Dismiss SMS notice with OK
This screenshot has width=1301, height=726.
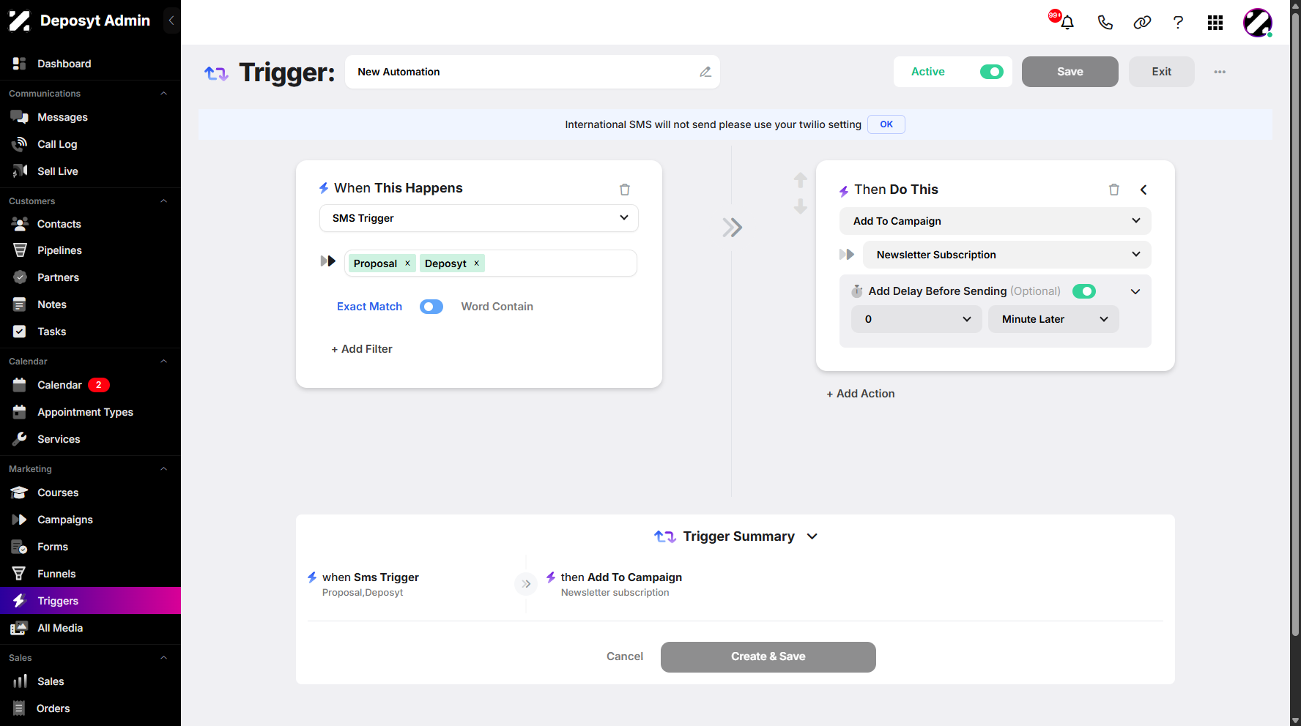pos(886,124)
